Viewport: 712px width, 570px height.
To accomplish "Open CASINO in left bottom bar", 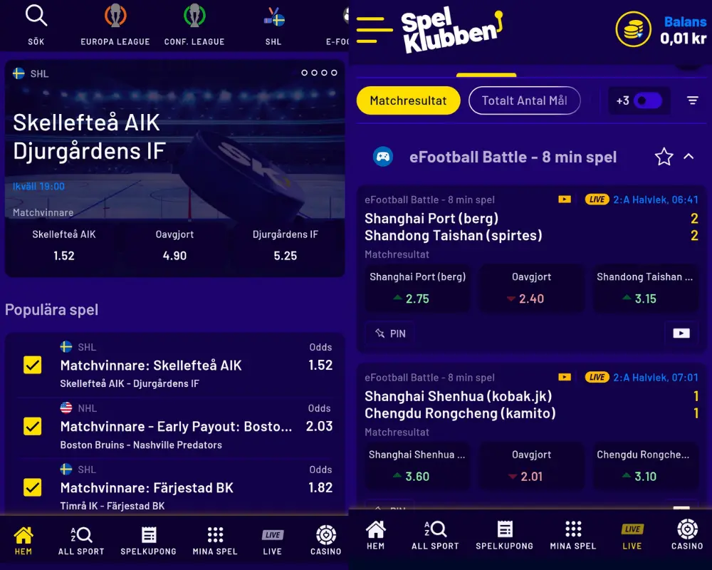I will point(326,541).
